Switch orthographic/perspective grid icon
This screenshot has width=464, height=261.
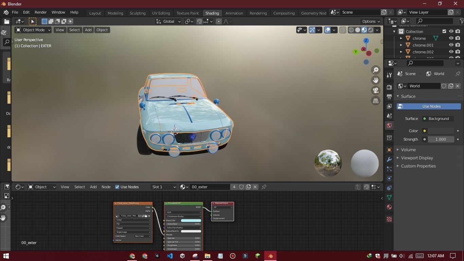coord(376,101)
